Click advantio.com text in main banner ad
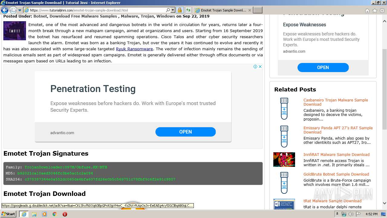The height and width of the screenshot is (218, 387). [x=62, y=133]
